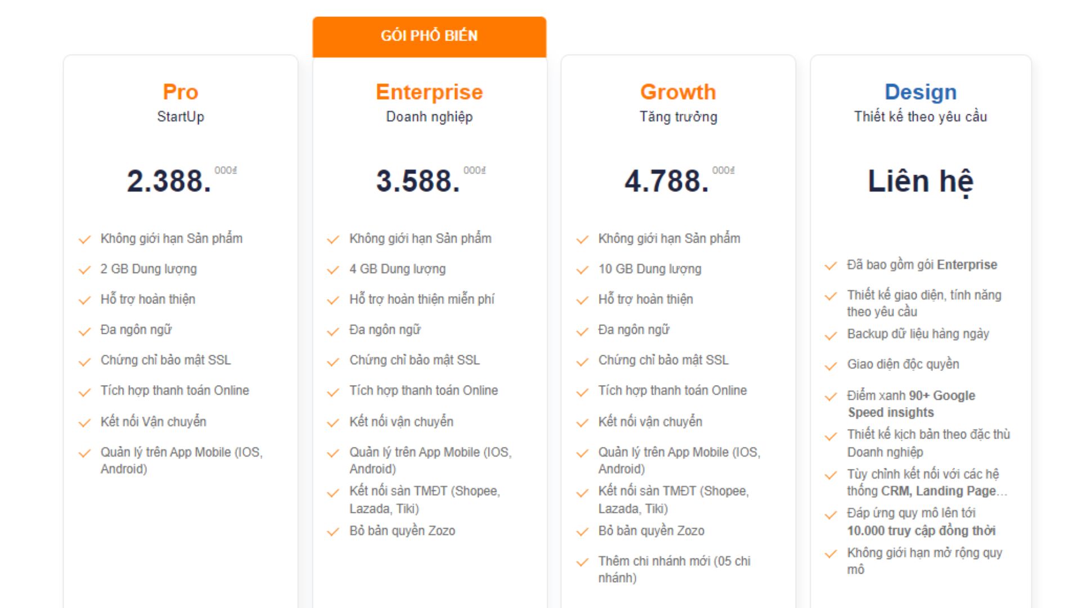Screen dimensions: 1081x608
Task: Click checkmark beside Growth's 10 GB Dung lượng
Action: pos(582,270)
